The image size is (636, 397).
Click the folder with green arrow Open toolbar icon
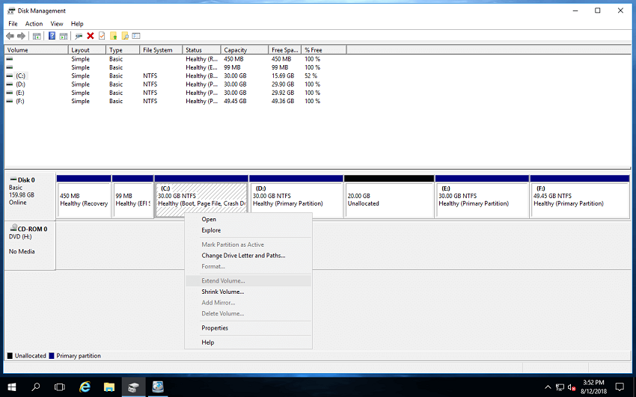[114, 36]
